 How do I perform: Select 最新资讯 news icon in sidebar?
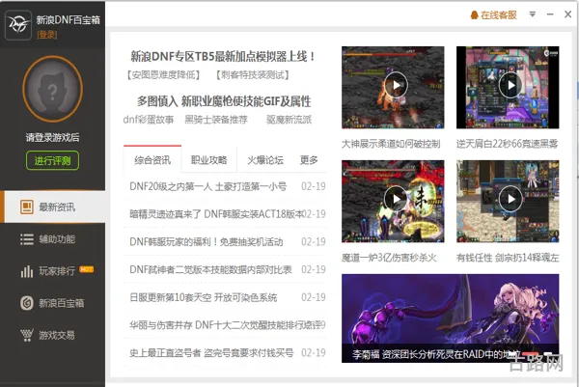pyautogui.click(x=27, y=207)
